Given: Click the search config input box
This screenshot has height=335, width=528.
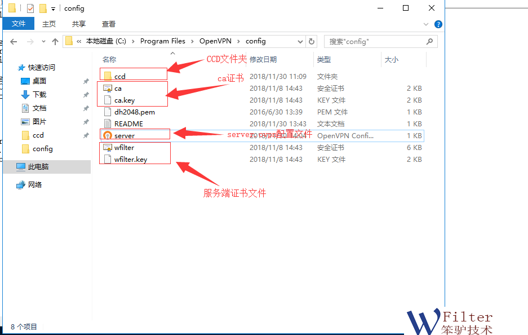Looking at the screenshot, I should pyautogui.click(x=375, y=41).
